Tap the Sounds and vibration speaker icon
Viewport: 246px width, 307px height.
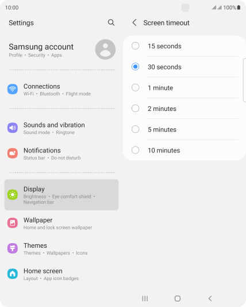(13, 128)
